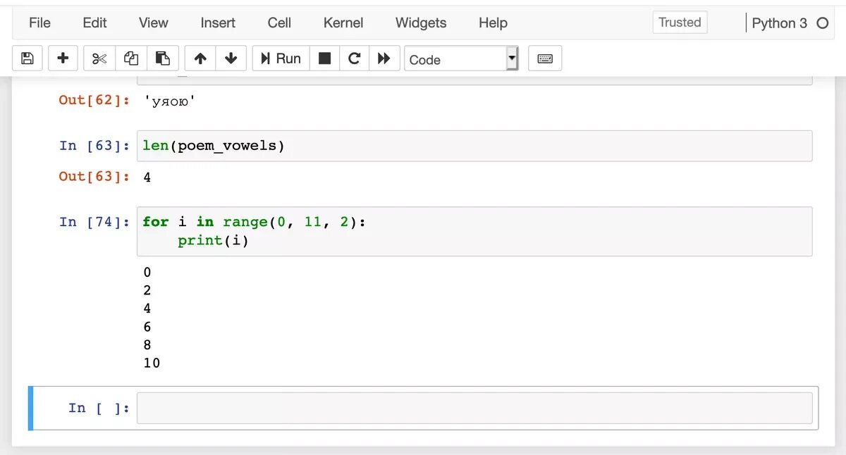Image resolution: width=846 pixels, height=455 pixels.
Task: Open the Insert menu
Action: (218, 23)
